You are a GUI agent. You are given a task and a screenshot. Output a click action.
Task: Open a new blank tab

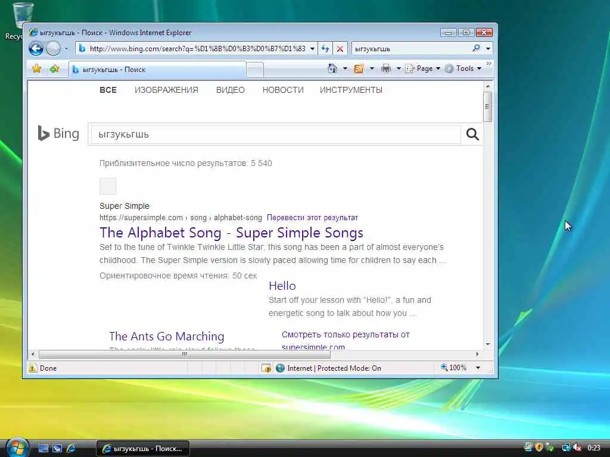pos(255,70)
